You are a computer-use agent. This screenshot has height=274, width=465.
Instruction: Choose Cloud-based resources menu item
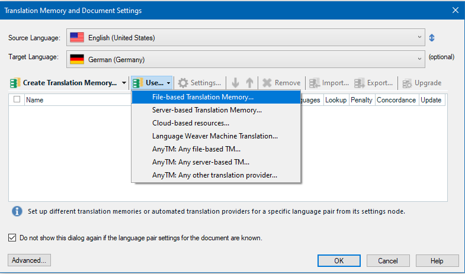(x=216, y=123)
